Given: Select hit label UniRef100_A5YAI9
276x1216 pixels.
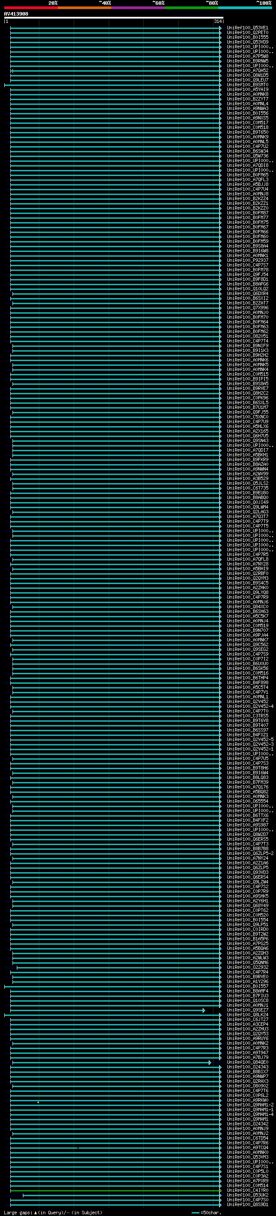Looking at the screenshot, I should click(248, 89).
